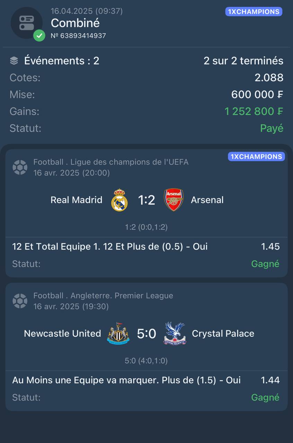
Task: Open the Real Madrid 1:2 Arsenal score
Action: point(146,200)
